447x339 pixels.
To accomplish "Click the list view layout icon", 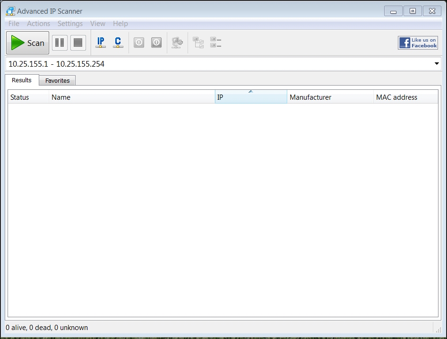I will [216, 42].
